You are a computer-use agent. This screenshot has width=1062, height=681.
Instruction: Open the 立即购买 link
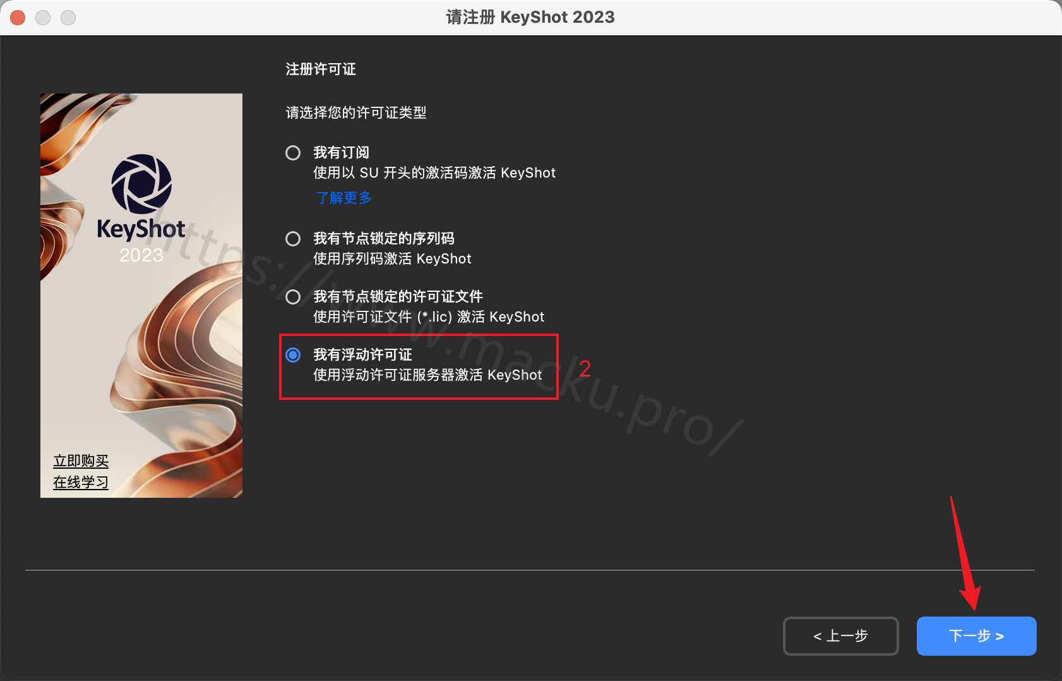click(x=81, y=461)
